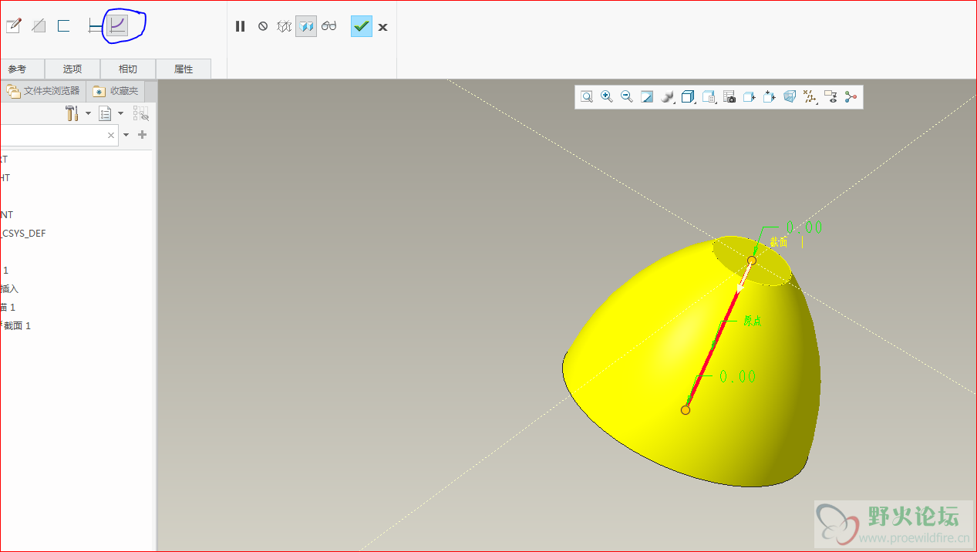Open the sketch section editor pencil icon

[13, 26]
